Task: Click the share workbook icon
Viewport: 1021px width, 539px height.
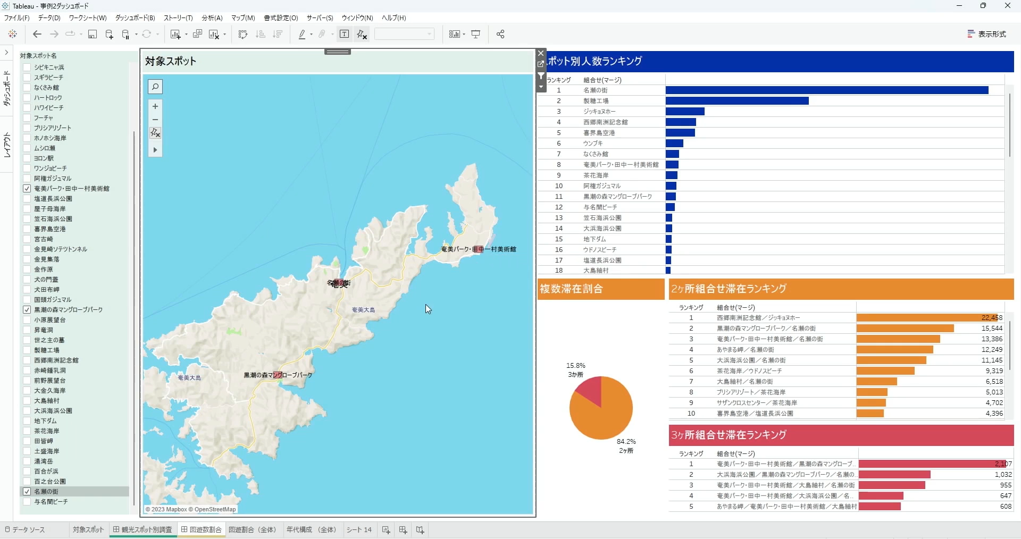Action: pyautogui.click(x=500, y=35)
